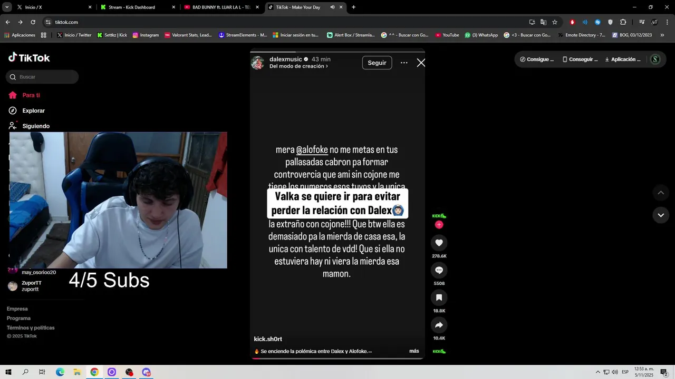Click the 'Conseguir...' app button

[580, 59]
